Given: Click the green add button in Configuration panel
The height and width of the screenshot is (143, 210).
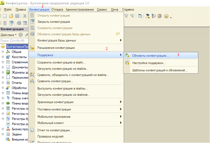Looking at the screenshot, I should click(x=21, y=35).
